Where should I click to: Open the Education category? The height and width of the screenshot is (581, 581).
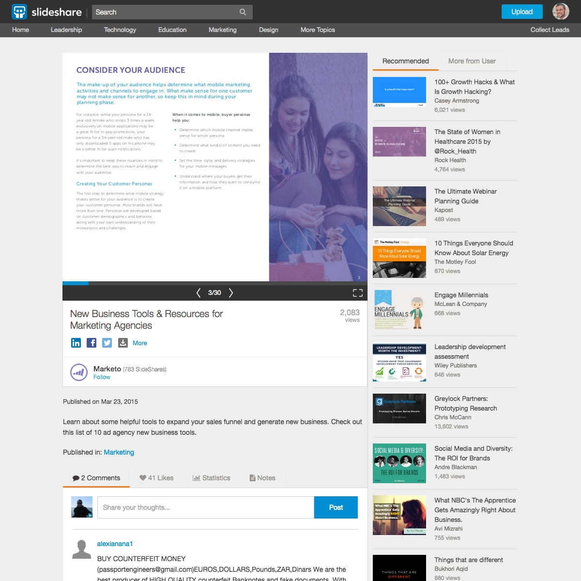coord(172,30)
